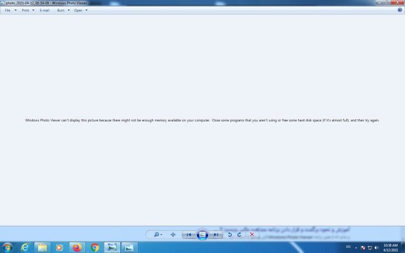Image resolution: width=405 pixels, height=253 pixels.
Task: Click the clock showing 4/12/2021
Action: pyautogui.click(x=390, y=247)
